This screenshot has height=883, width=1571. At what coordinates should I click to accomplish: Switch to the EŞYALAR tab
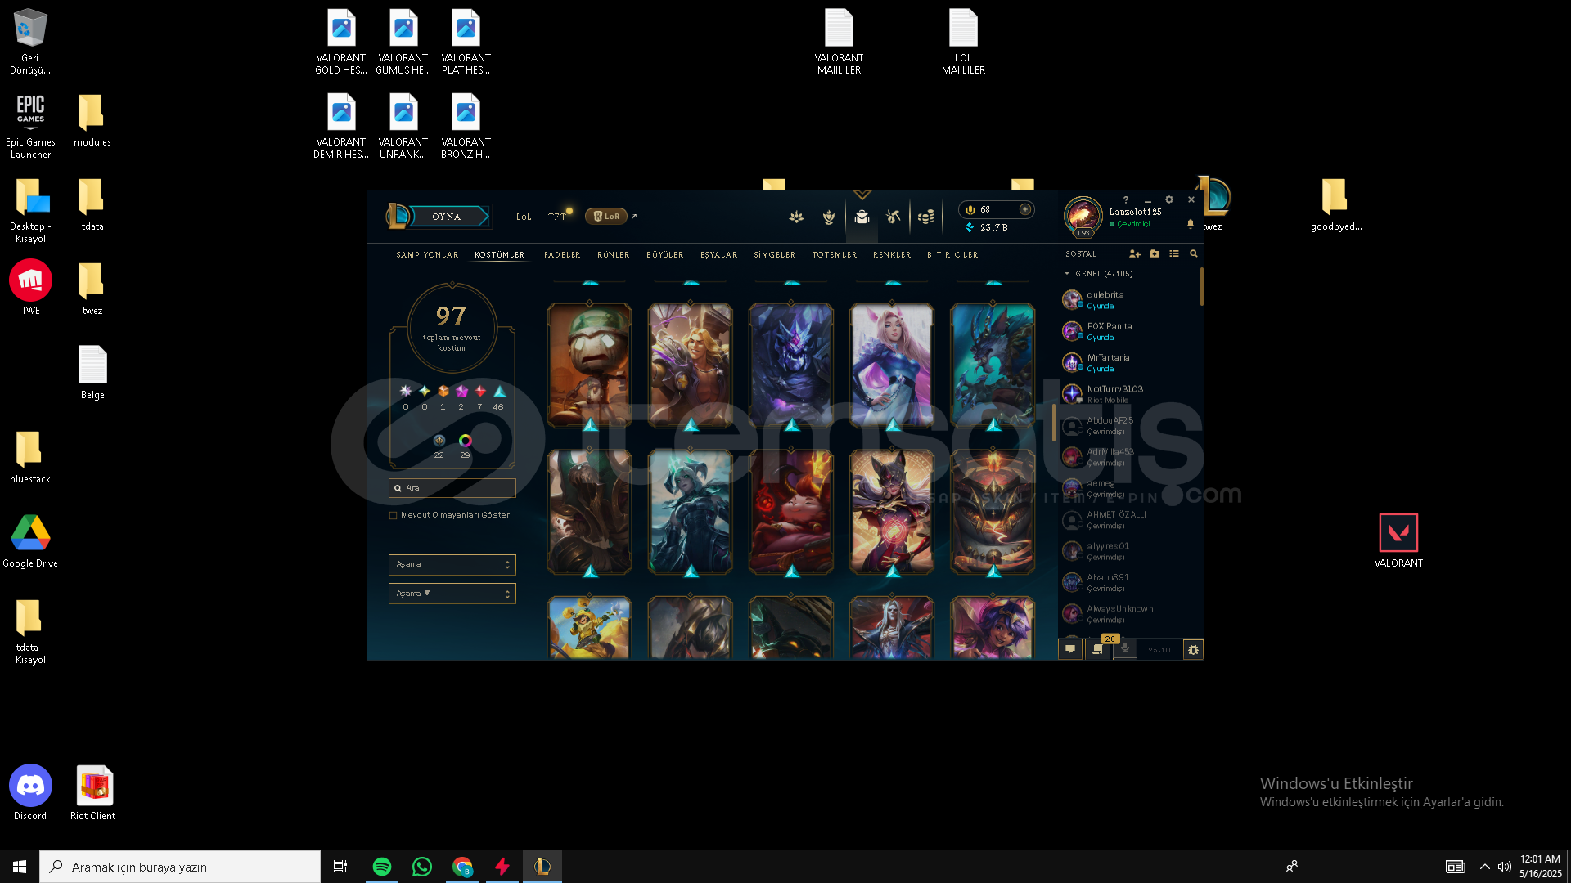click(718, 255)
